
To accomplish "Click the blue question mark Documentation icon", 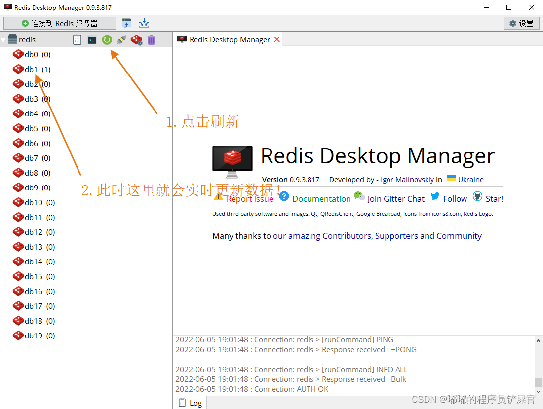I will (284, 196).
